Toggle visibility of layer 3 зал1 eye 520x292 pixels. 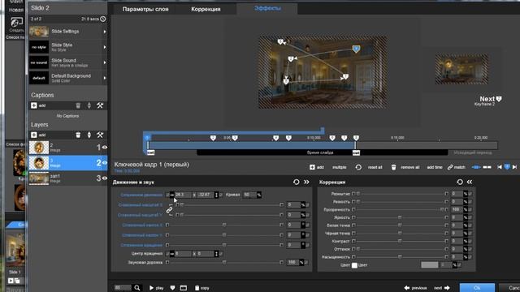coord(105,178)
